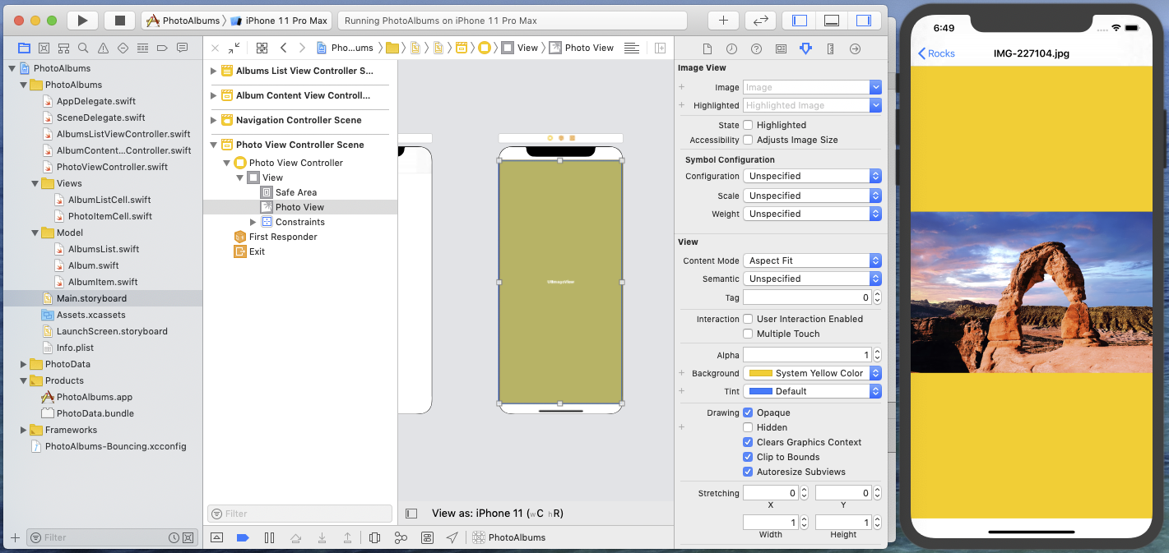Open the Semantic dropdown
Viewport: 1169px width, 553px height.
click(x=812, y=279)
